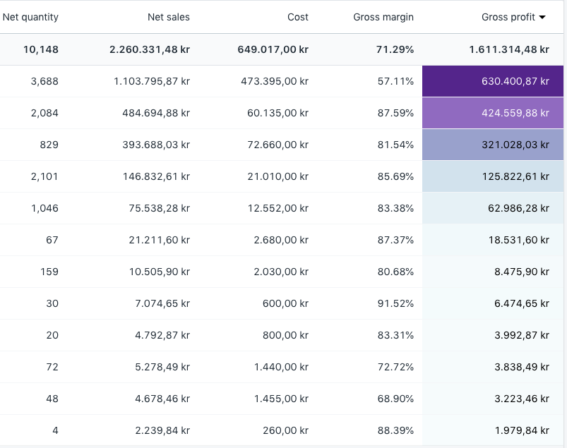This screenshot has width=567, height=448.
Task: Click the light blue 125.822,61 kr cell
Action: [x=515, y=176]
